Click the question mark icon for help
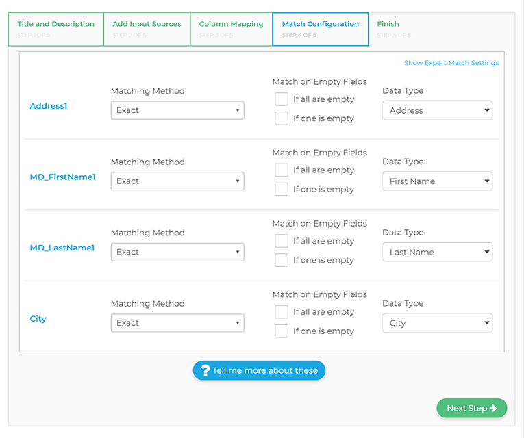Image resolution: width=524 pixels, height=438 pixels. 203,371
